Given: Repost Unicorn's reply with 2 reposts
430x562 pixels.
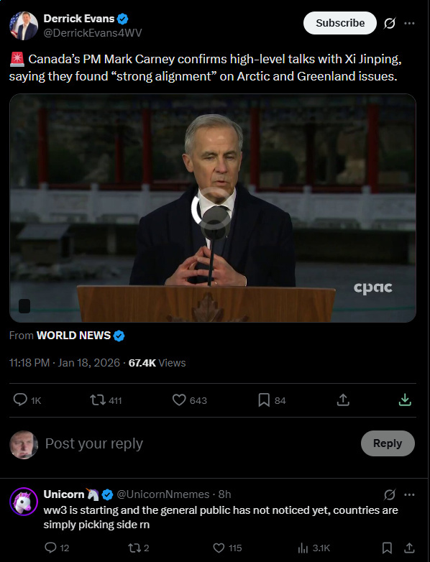Looking at the screenshot, I should pos(139,548).
